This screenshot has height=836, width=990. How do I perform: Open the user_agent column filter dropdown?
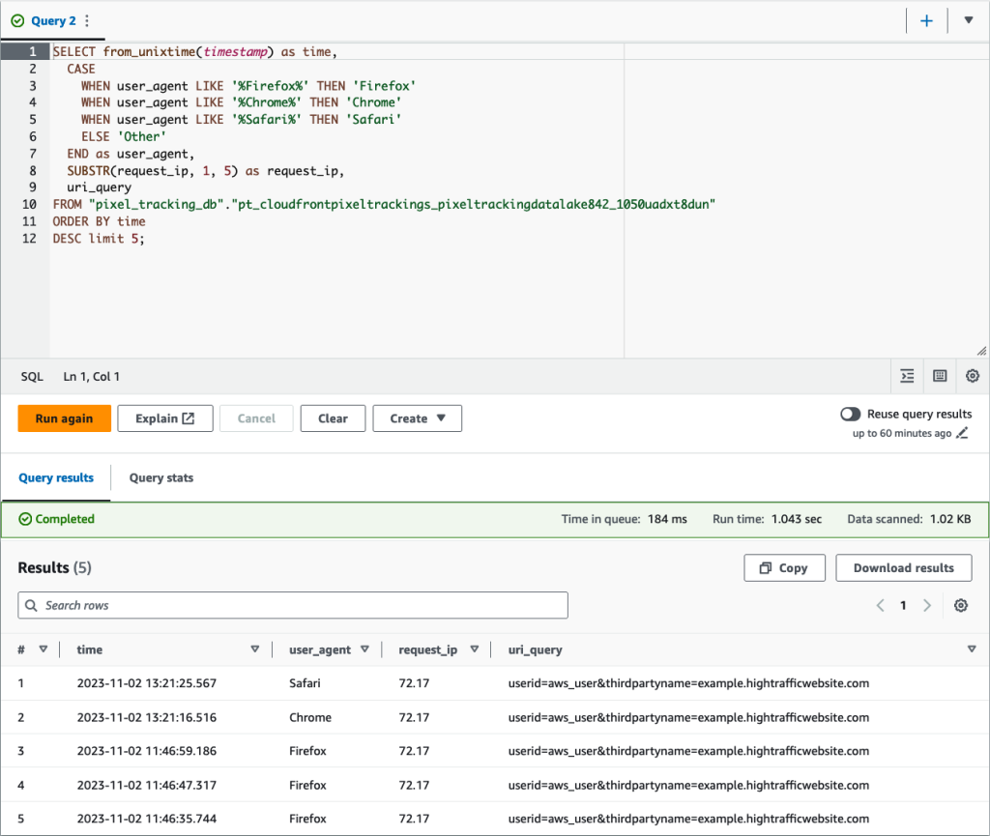(364, 649)
